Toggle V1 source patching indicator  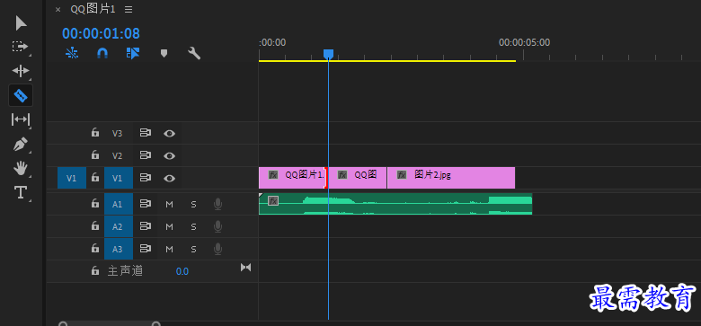pos(72,178)
